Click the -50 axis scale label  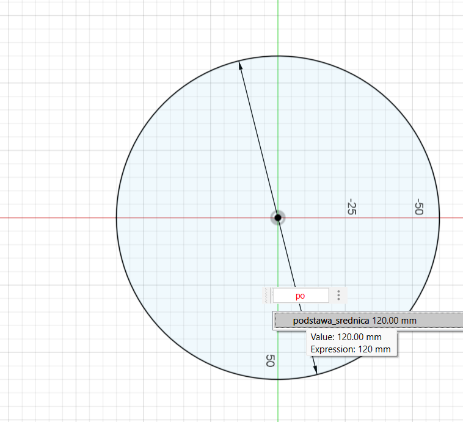click(419, 206)
